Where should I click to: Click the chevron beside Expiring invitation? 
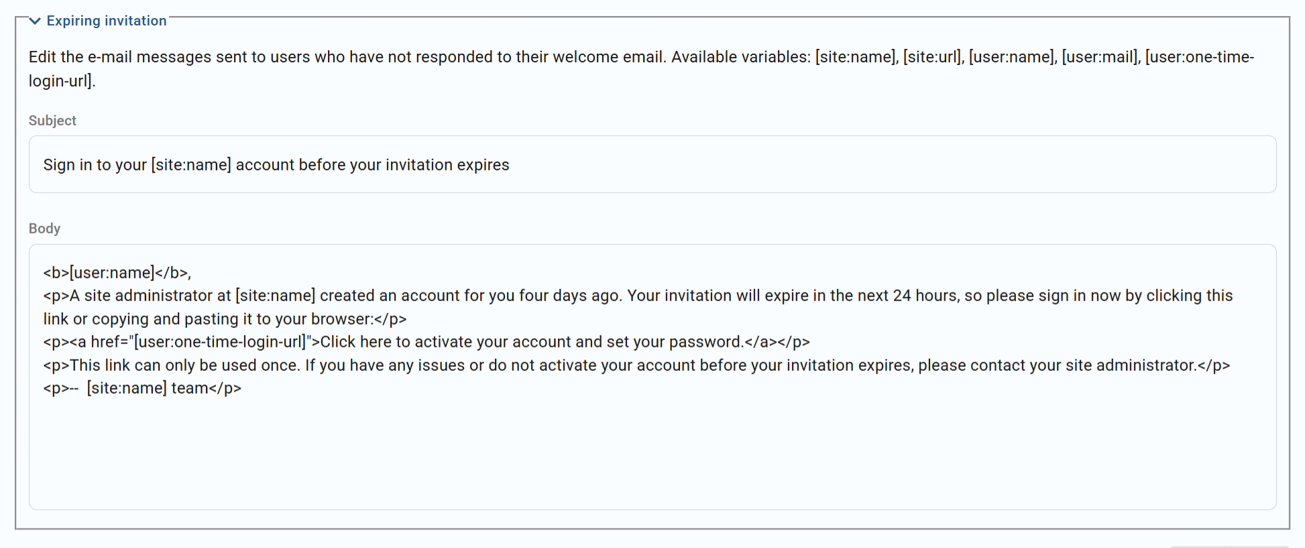click(35, 21)
